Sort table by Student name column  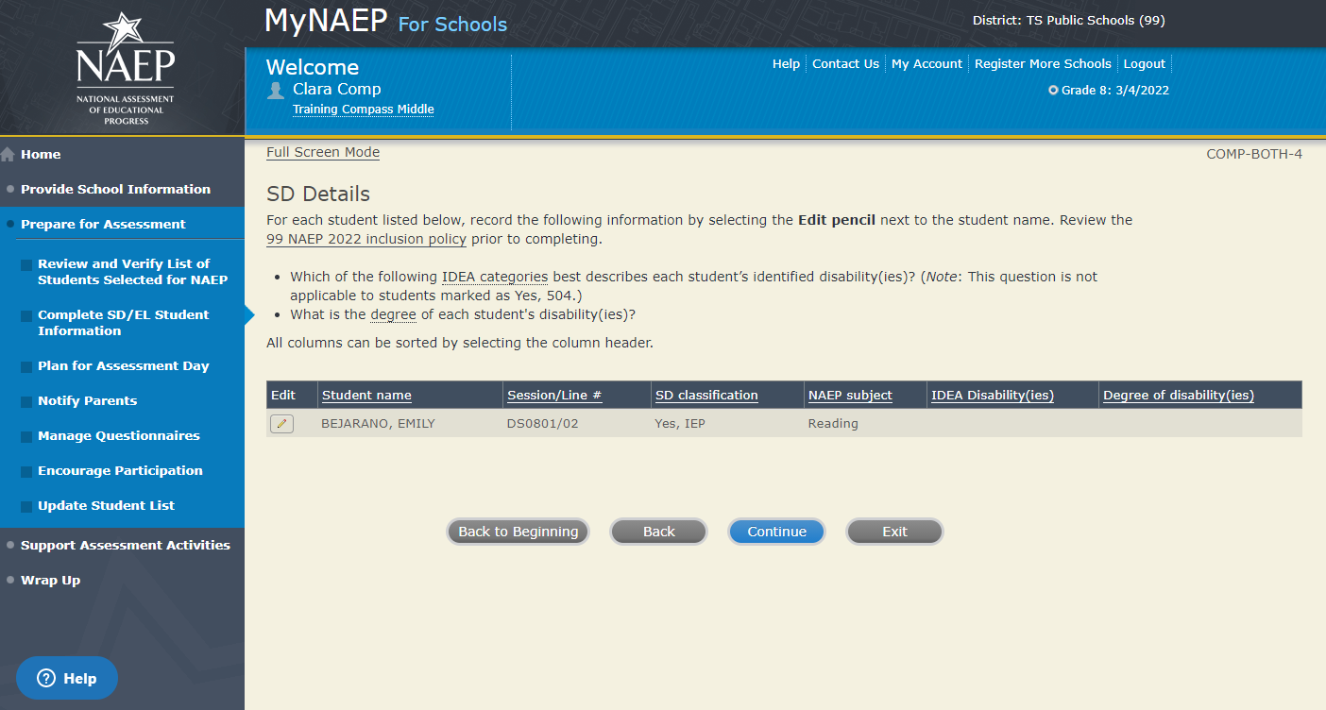[x=366, y=396]
